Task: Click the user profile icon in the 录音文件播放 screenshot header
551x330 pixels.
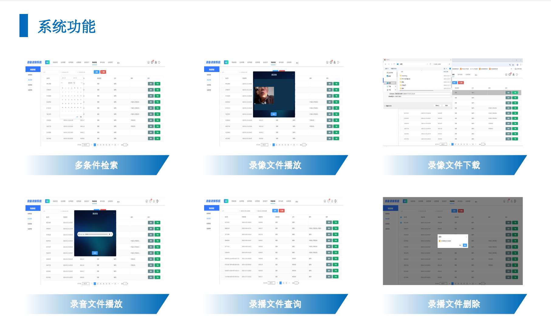Action: click(x=154, y=201)
